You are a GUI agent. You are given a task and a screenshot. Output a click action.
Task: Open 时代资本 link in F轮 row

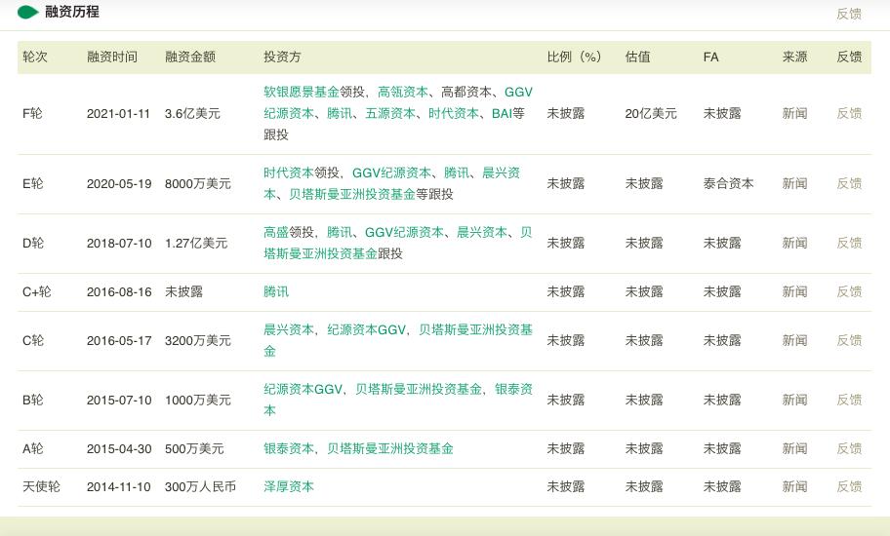click(x=454, y=113)
